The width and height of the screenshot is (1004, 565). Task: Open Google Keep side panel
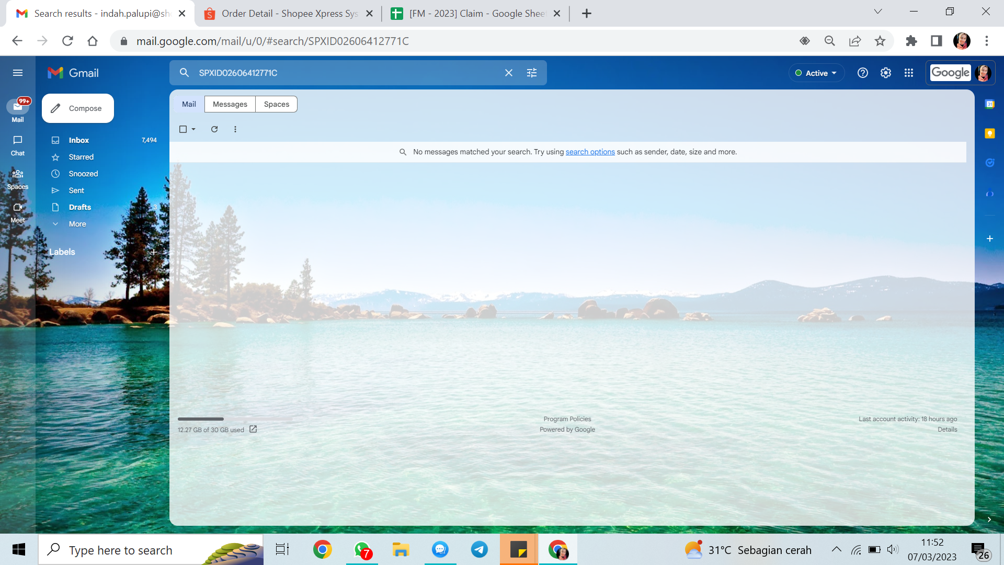pyautogui.click(x=990, y=133)
